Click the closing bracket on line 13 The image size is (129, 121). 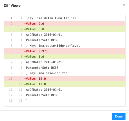pos(27,100)
